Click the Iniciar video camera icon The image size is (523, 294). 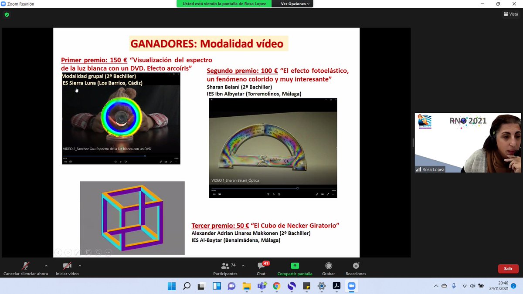click(x=67, y=266)
